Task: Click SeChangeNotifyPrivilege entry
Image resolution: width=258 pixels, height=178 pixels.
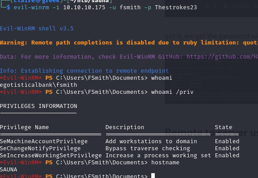Action: [40, 148]
